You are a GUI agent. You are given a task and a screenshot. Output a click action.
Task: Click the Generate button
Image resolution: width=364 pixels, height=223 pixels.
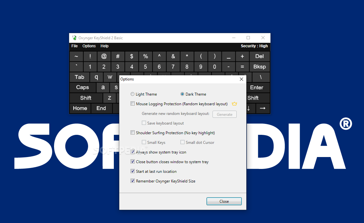pyautogui.click(x=224, y=114)
